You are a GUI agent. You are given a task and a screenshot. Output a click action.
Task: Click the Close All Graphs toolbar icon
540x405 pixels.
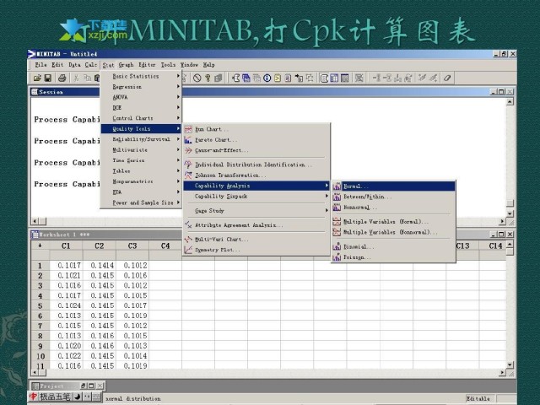pos(359,78)
